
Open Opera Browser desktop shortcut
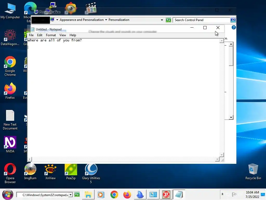tap(10, 173)
